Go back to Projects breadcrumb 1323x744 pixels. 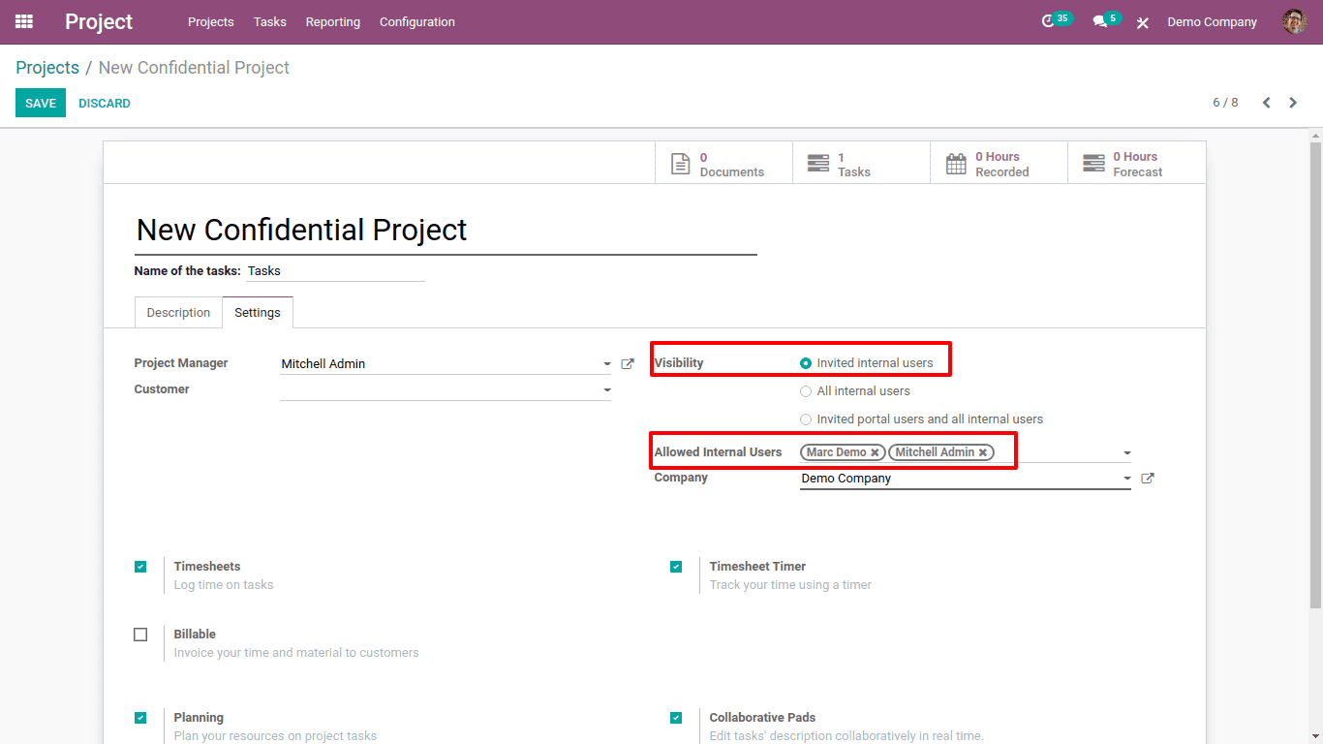point(47,68)
